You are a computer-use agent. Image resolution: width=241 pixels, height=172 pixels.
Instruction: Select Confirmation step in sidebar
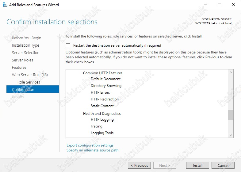33,89
